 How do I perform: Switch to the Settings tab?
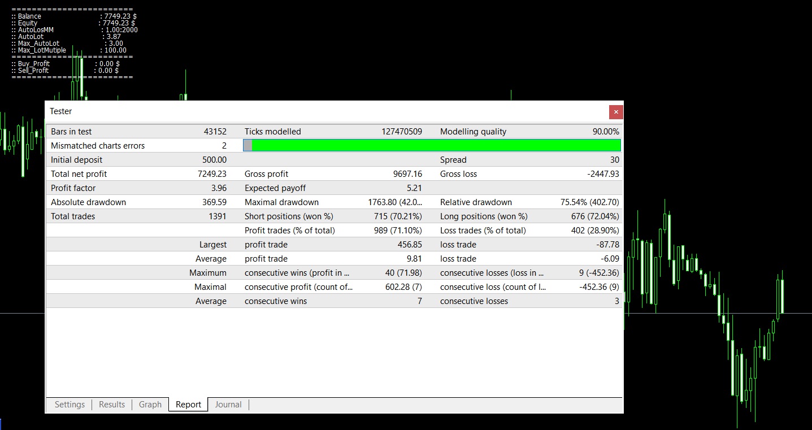point(70,405)
